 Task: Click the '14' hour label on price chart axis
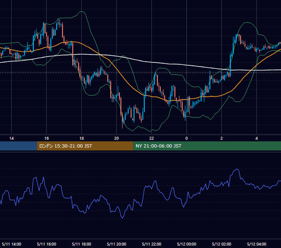(12, 138)
